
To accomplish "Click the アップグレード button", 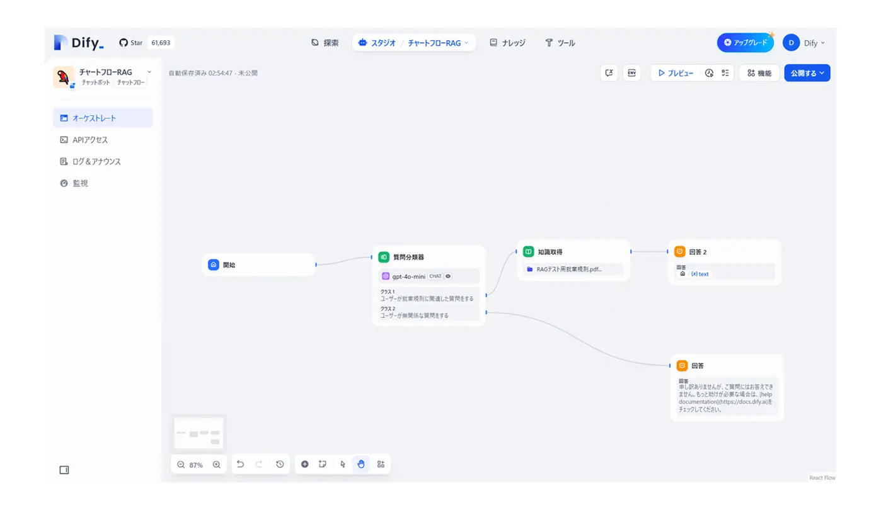I will [x=746, y=43].
